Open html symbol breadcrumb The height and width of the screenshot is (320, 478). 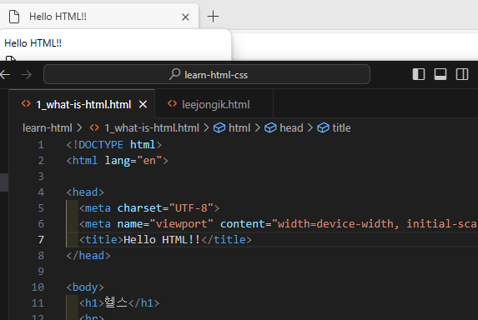[x=239, y=127]
